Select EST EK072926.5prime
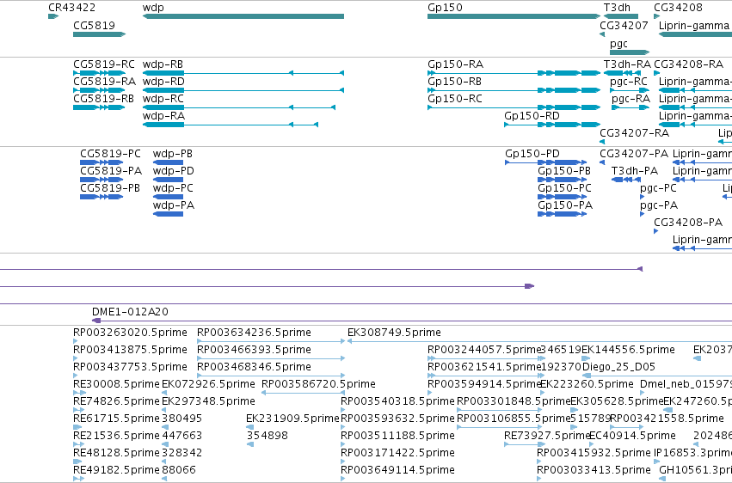The height and width of the screenshot is (483, 732). point(164,393)
